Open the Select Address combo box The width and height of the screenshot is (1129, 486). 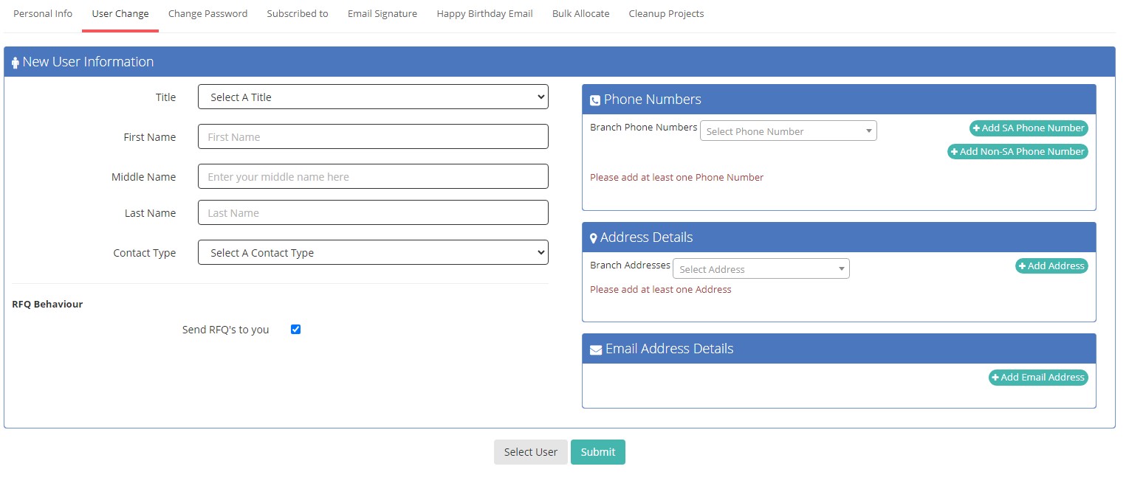tap(761, 269)
